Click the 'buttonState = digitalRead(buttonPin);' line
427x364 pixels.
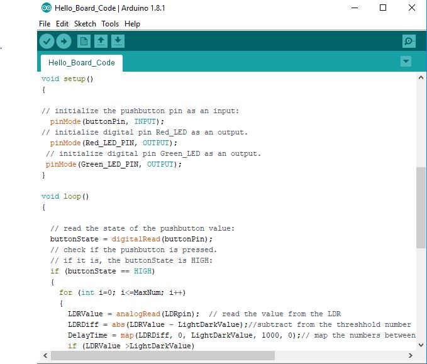pyautogui.click(x=131, y=239)
